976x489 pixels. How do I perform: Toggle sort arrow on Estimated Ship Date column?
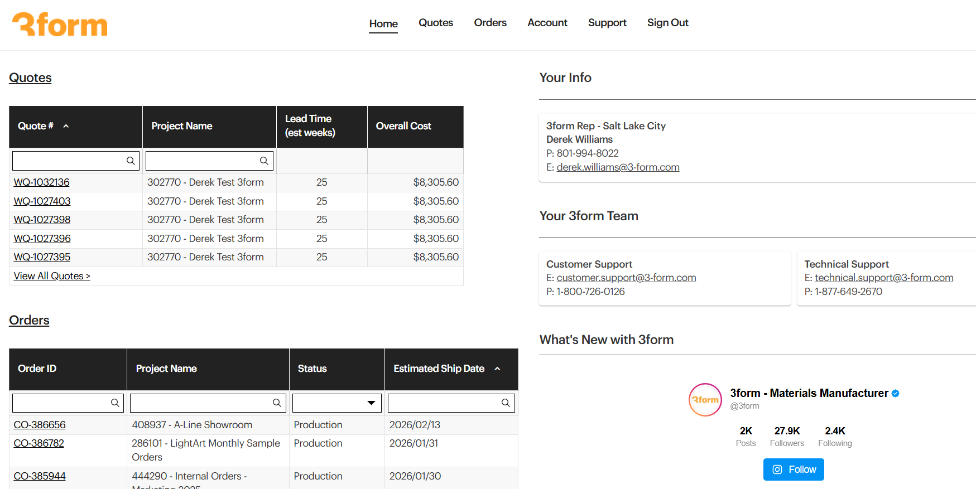point(497,369)
